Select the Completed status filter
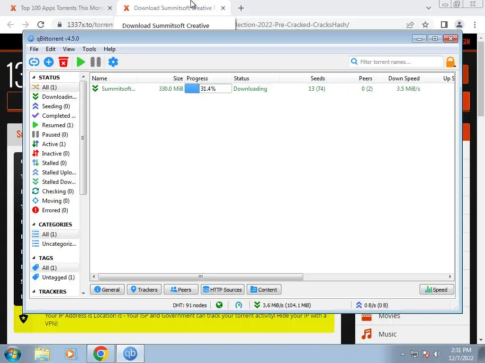The height and width of the screenshot is (363, 485). [55, 116]
